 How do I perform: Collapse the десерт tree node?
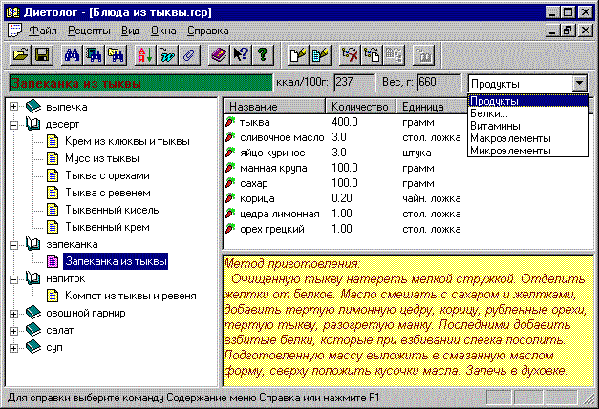(13, 125)
